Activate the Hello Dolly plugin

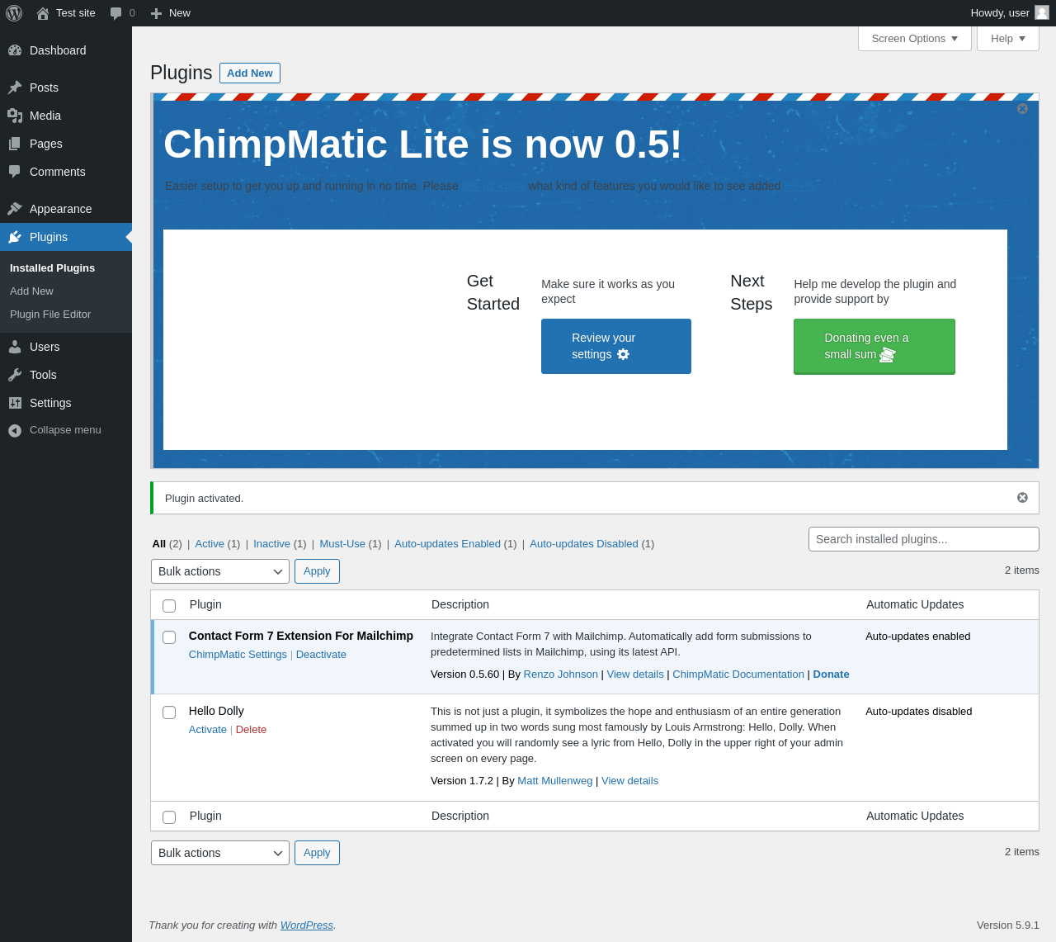pyautogui.click(x=208, y=730)
